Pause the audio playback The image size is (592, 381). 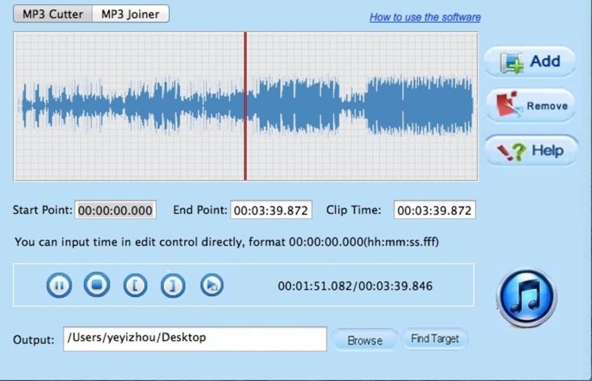tap(58, 285)
